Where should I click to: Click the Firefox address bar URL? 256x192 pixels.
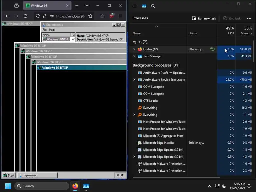(x=70, y=16)
